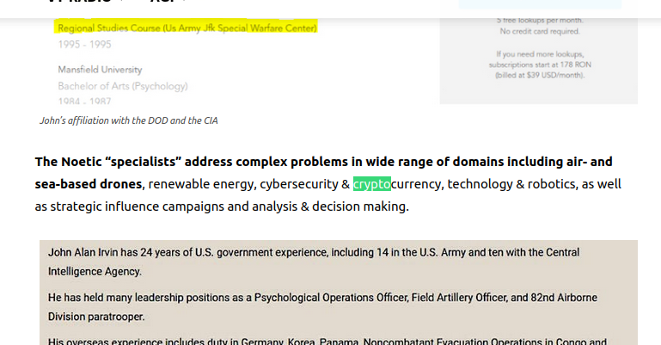
Task: Click "decision making." at the paragraph end
Action: click(x=360, y=206)
